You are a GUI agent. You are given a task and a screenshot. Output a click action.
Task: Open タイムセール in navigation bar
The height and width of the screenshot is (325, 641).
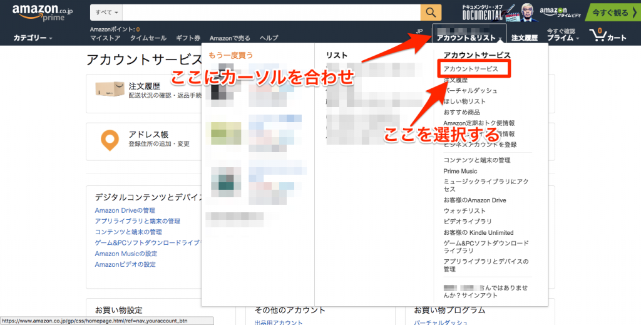click(x=148, y=38)
